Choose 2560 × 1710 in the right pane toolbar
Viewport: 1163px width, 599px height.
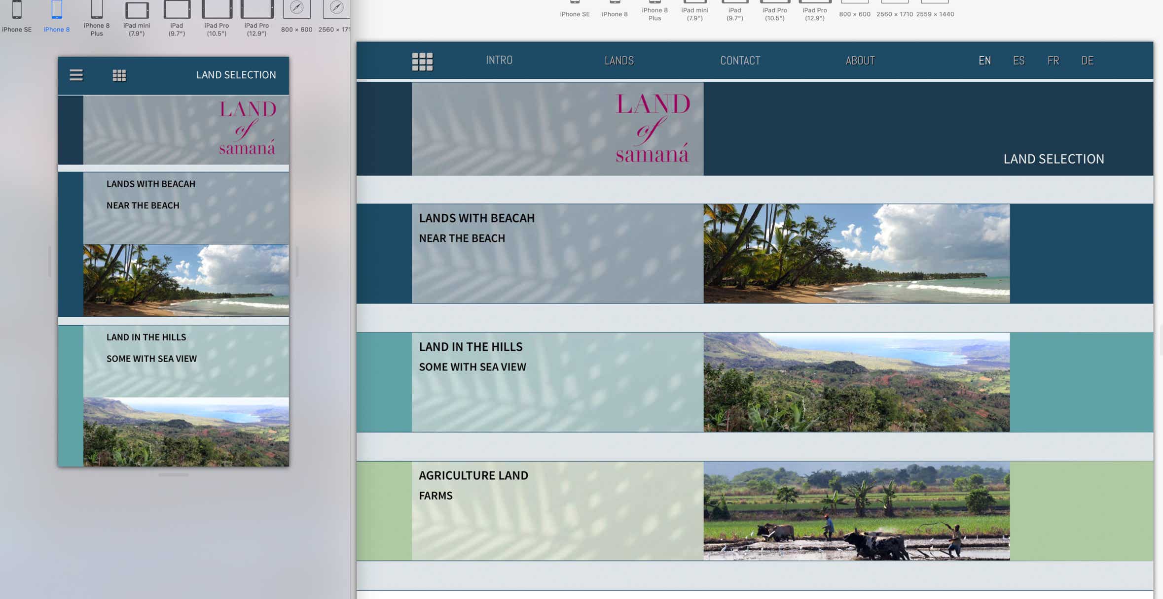[895, 9]
